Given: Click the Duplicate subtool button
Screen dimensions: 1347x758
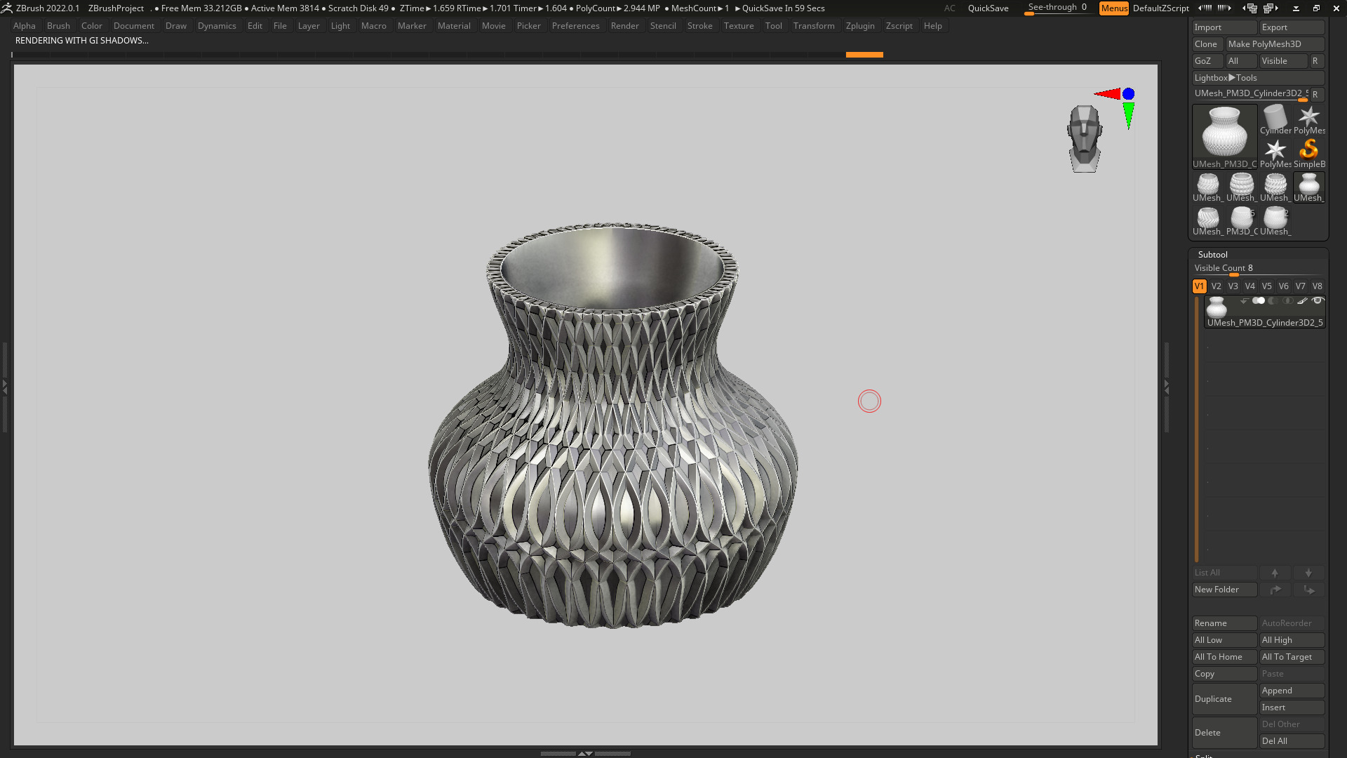Looking at the screenshot, I should pyautogui.click(x=1225, y=699).
